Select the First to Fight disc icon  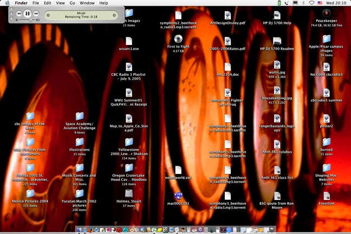tap(178, 39)
